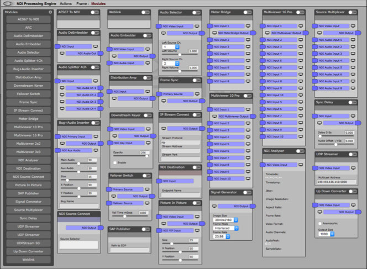Adjust the Delay 0-5s slider in Sync Delay
Screen dimensions: 367x269
point(335,136)
